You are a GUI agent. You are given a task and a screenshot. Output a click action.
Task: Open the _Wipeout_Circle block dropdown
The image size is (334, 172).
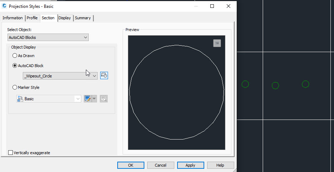point(60,76)
